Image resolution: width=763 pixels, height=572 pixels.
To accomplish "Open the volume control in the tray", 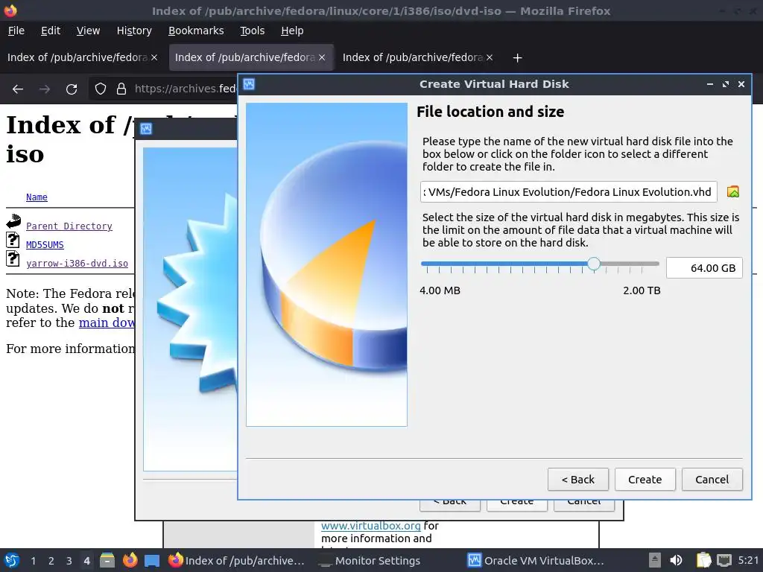I will pyautogui.click(x=676, y=560).
